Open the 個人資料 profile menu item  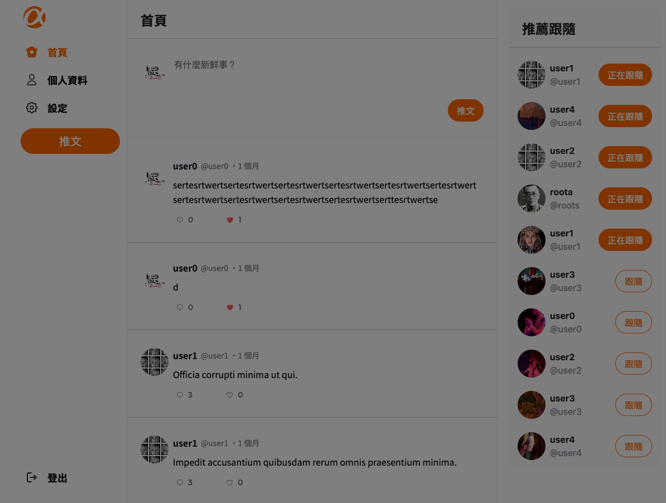56,80
